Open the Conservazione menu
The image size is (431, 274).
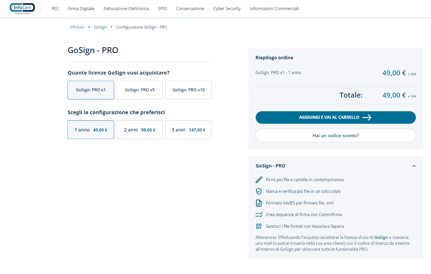190,9
